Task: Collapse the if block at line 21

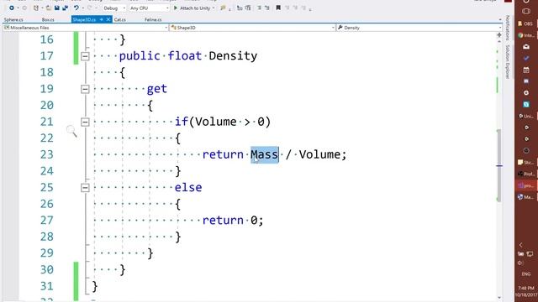Action: click(85, 122)
